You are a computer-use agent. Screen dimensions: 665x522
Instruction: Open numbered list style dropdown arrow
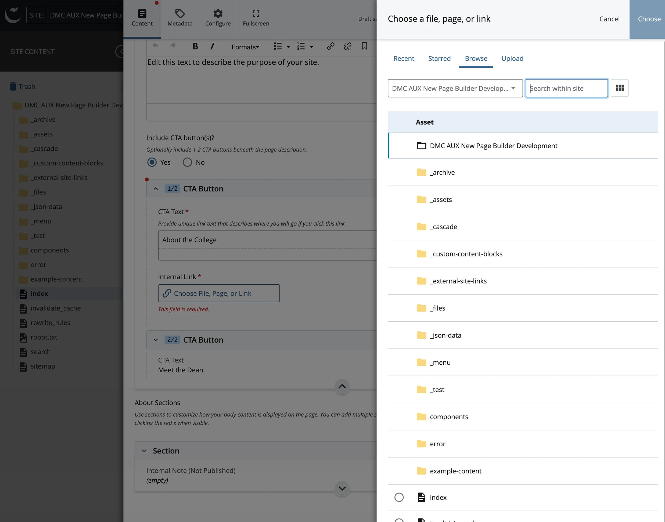(x=312, y=47)
